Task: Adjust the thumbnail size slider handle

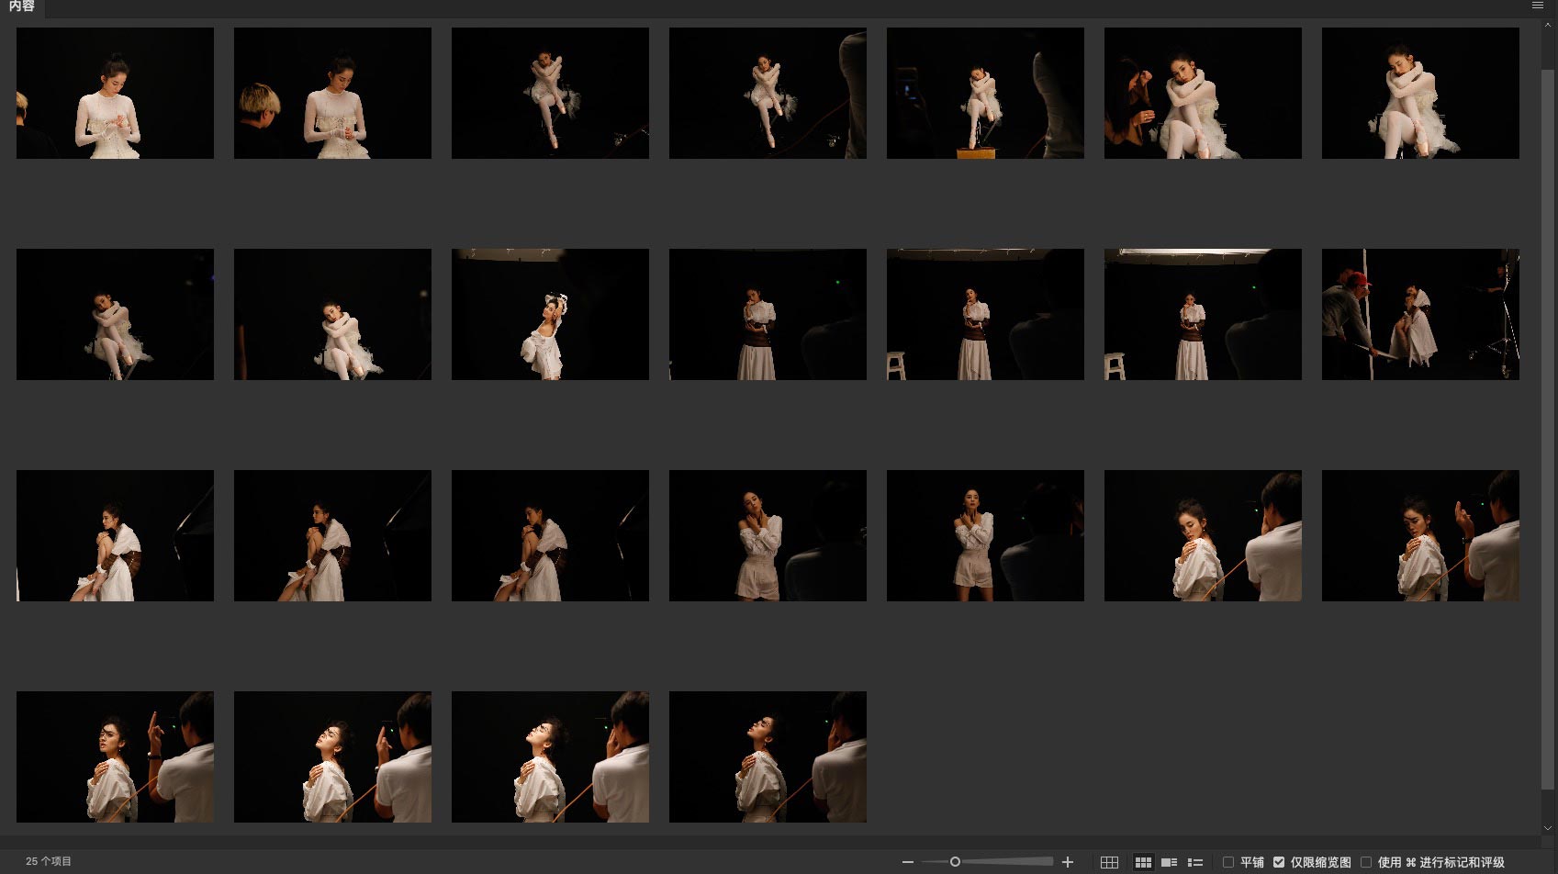Action: click(x=955, y=862)
